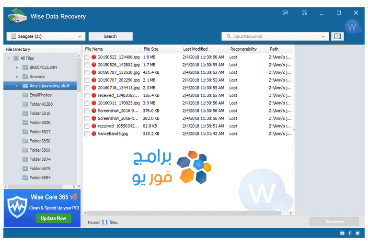Click the Folder46388 folder icon
Viewport: 368px width, 245px height.
[25, 104]
